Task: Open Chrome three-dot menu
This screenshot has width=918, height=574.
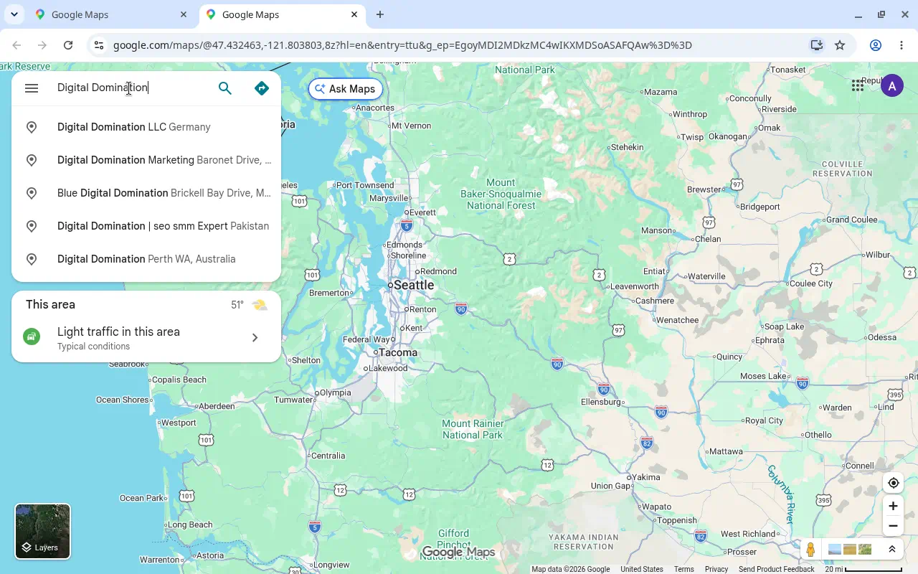Action: [902, 45]
